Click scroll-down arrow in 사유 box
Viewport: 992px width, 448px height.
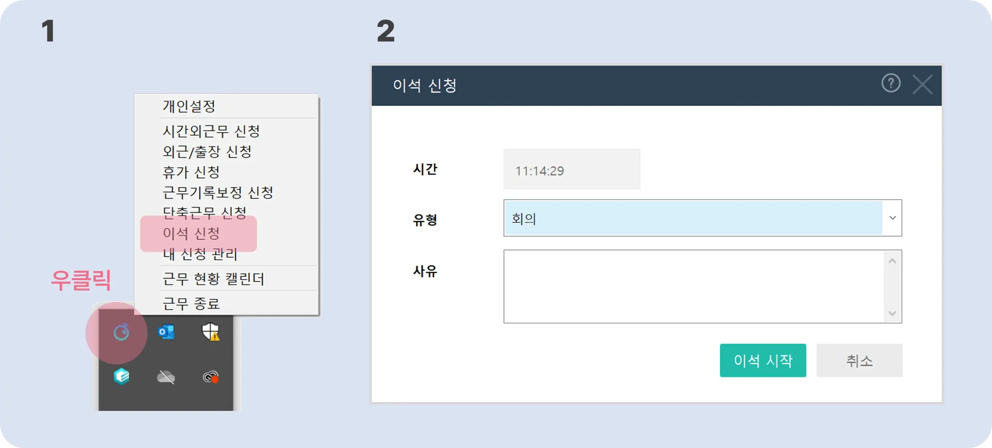click(892, 314)
